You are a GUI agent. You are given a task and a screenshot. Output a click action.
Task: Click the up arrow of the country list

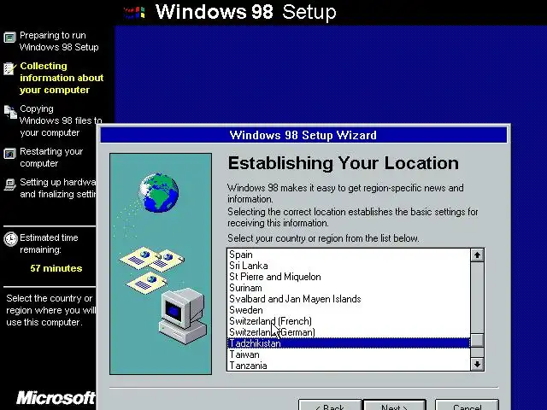click(477, 255)
